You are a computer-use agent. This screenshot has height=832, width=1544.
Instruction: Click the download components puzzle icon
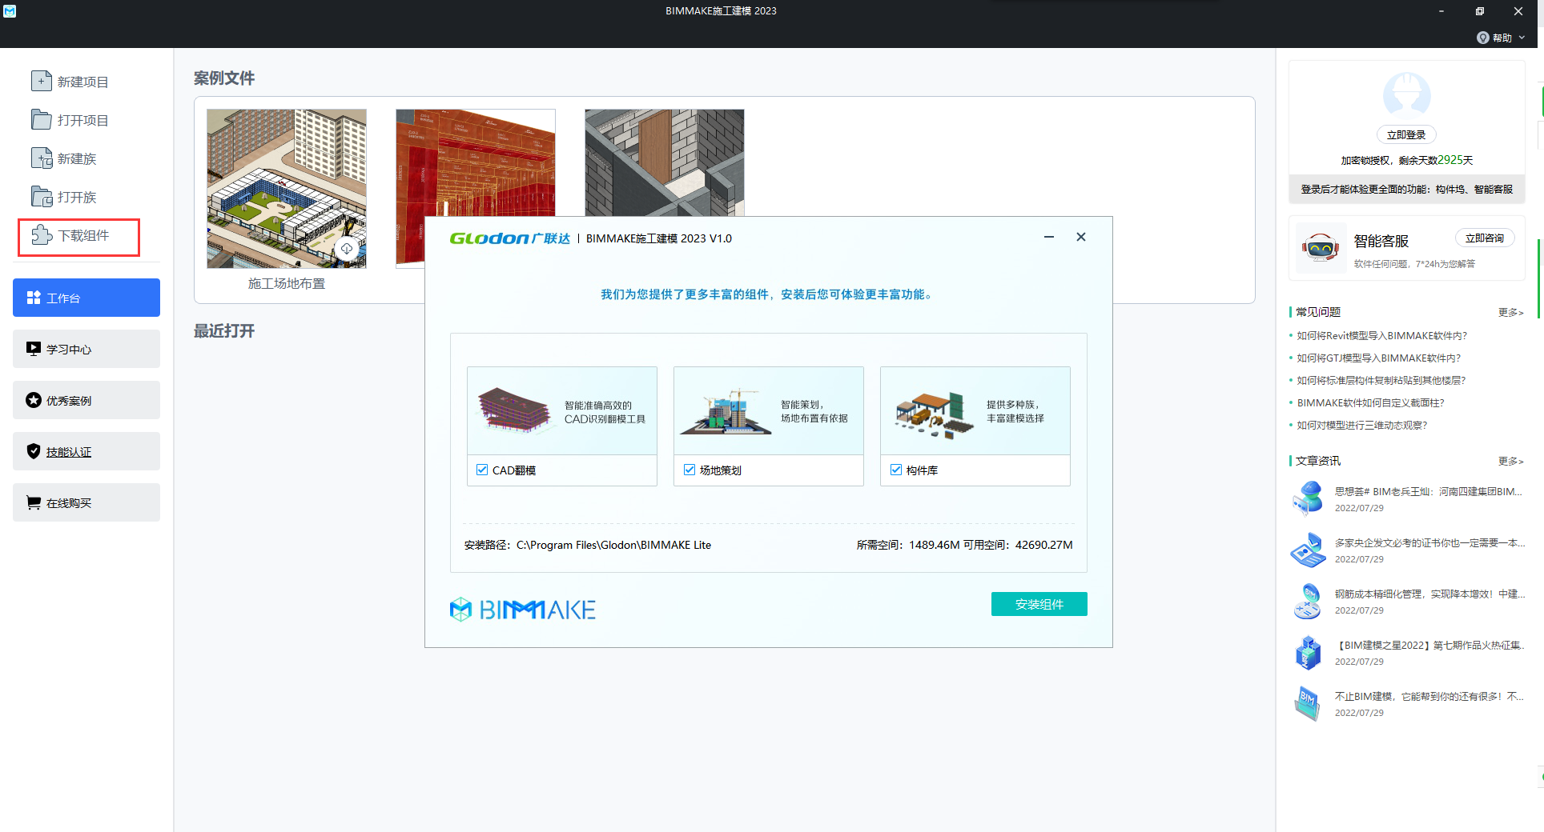click(42, 234)
